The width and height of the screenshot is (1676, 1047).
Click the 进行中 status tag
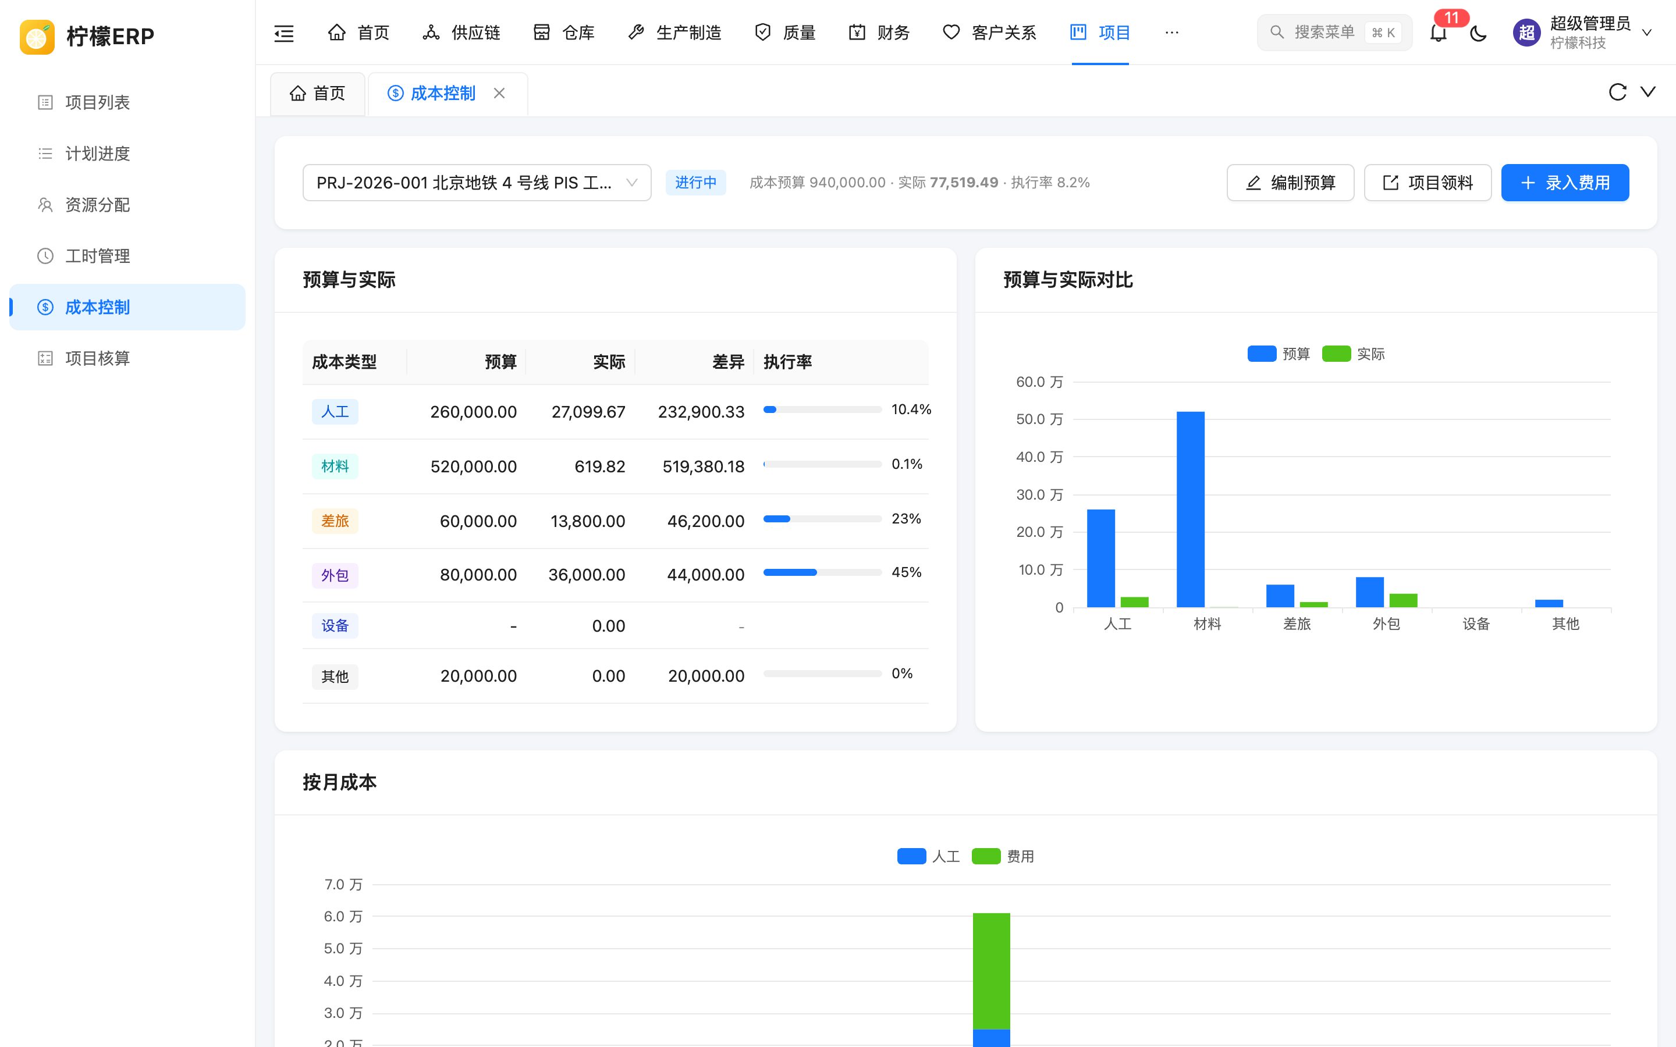pos(695,183)
